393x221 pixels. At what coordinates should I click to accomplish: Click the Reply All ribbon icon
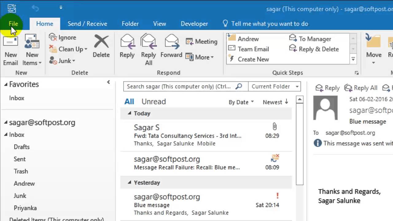pyautogui.click(x=148, y=41)
